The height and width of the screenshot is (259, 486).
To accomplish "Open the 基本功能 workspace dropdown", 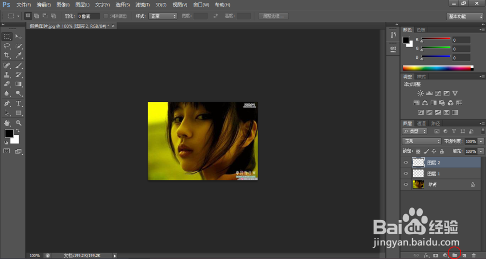I will point(465,16).
